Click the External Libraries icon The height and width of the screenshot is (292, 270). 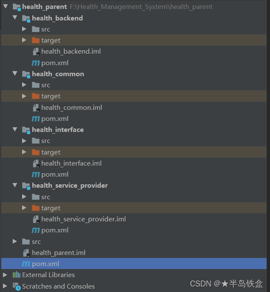(17, 275)
